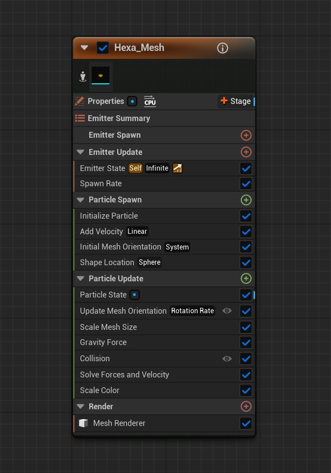Screen dimensions: 331x473
Task: Add module to Emitter Spawn
Action: (246, 135)
